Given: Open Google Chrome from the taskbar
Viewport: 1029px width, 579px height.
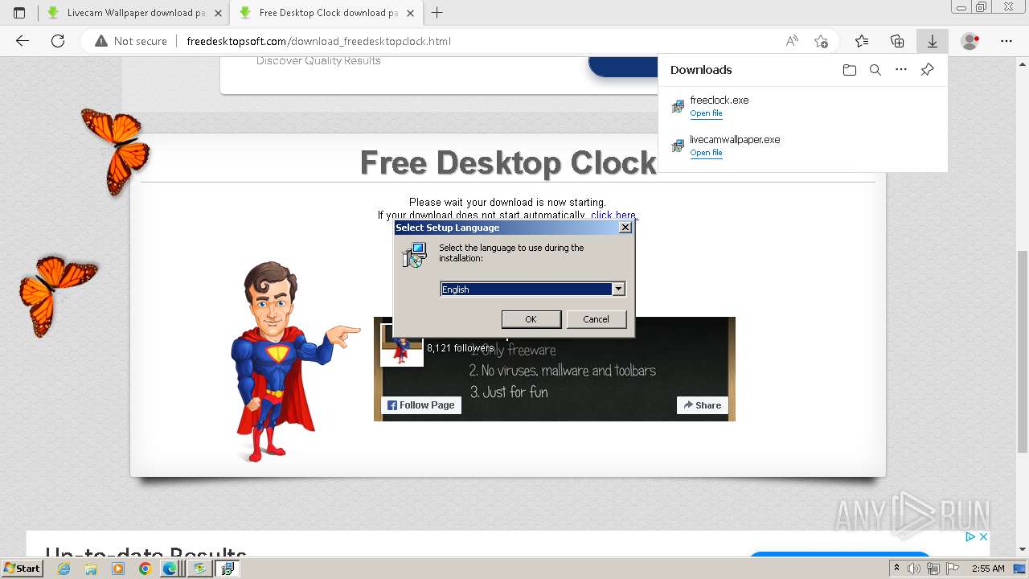Looking at the screenshot, I should (x=145, y=569).
